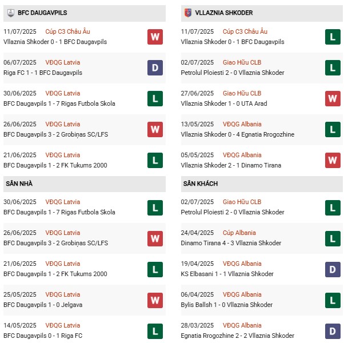The width and height of the screenshot is (344, 343).
Task: Click the W badge for UTA Arad match
Action: click(333, 98)
